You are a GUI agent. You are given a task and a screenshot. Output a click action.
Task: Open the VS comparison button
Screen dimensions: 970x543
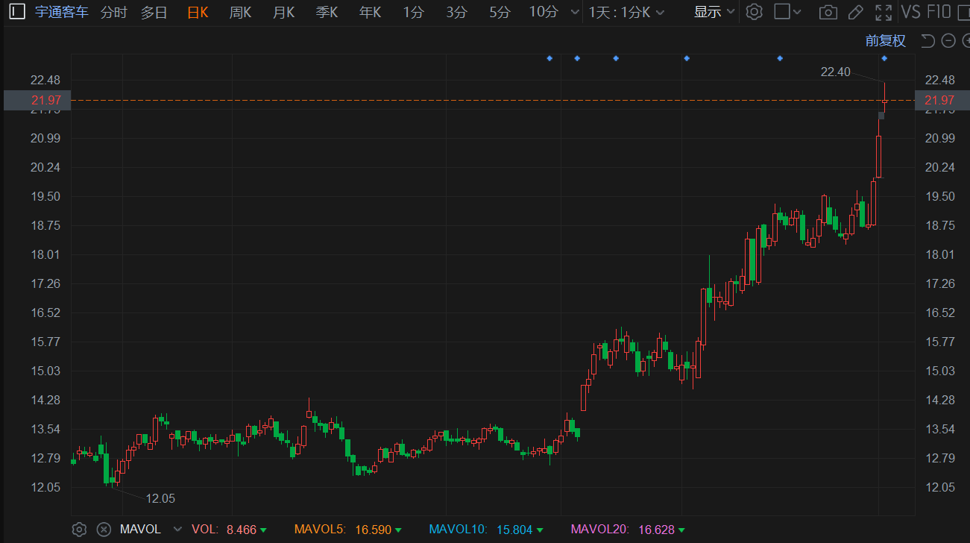[x=910, y=12]
